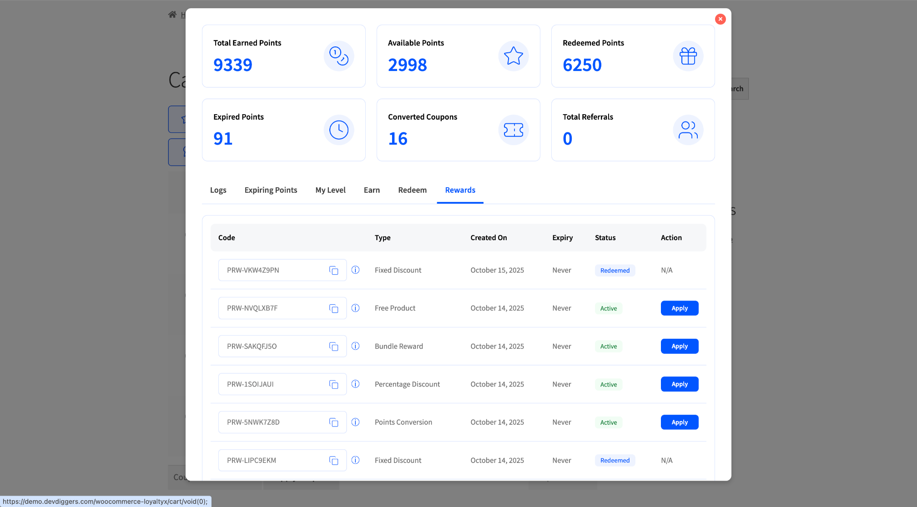The height and width of the screenshot is (507, 917).
Task: Apply the Free Product reward coupon
Action: [x=679, y=308]
